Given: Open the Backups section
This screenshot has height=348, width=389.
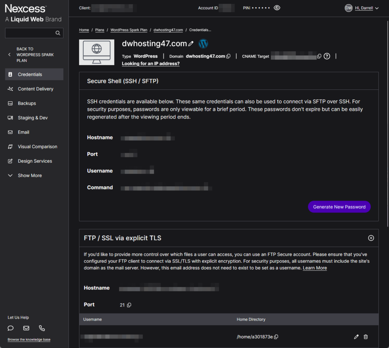Looking at the screenshot, I should pyautogui.click(x=34, y=103).
